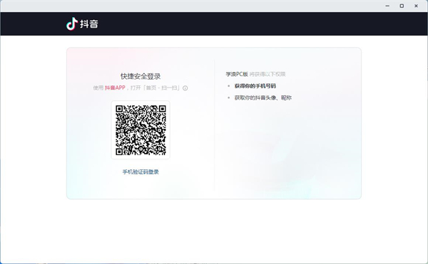Screen dimensions: 428x264
Task: Click the 获得你的手机号码 permission text
Action: click(255, 86)
